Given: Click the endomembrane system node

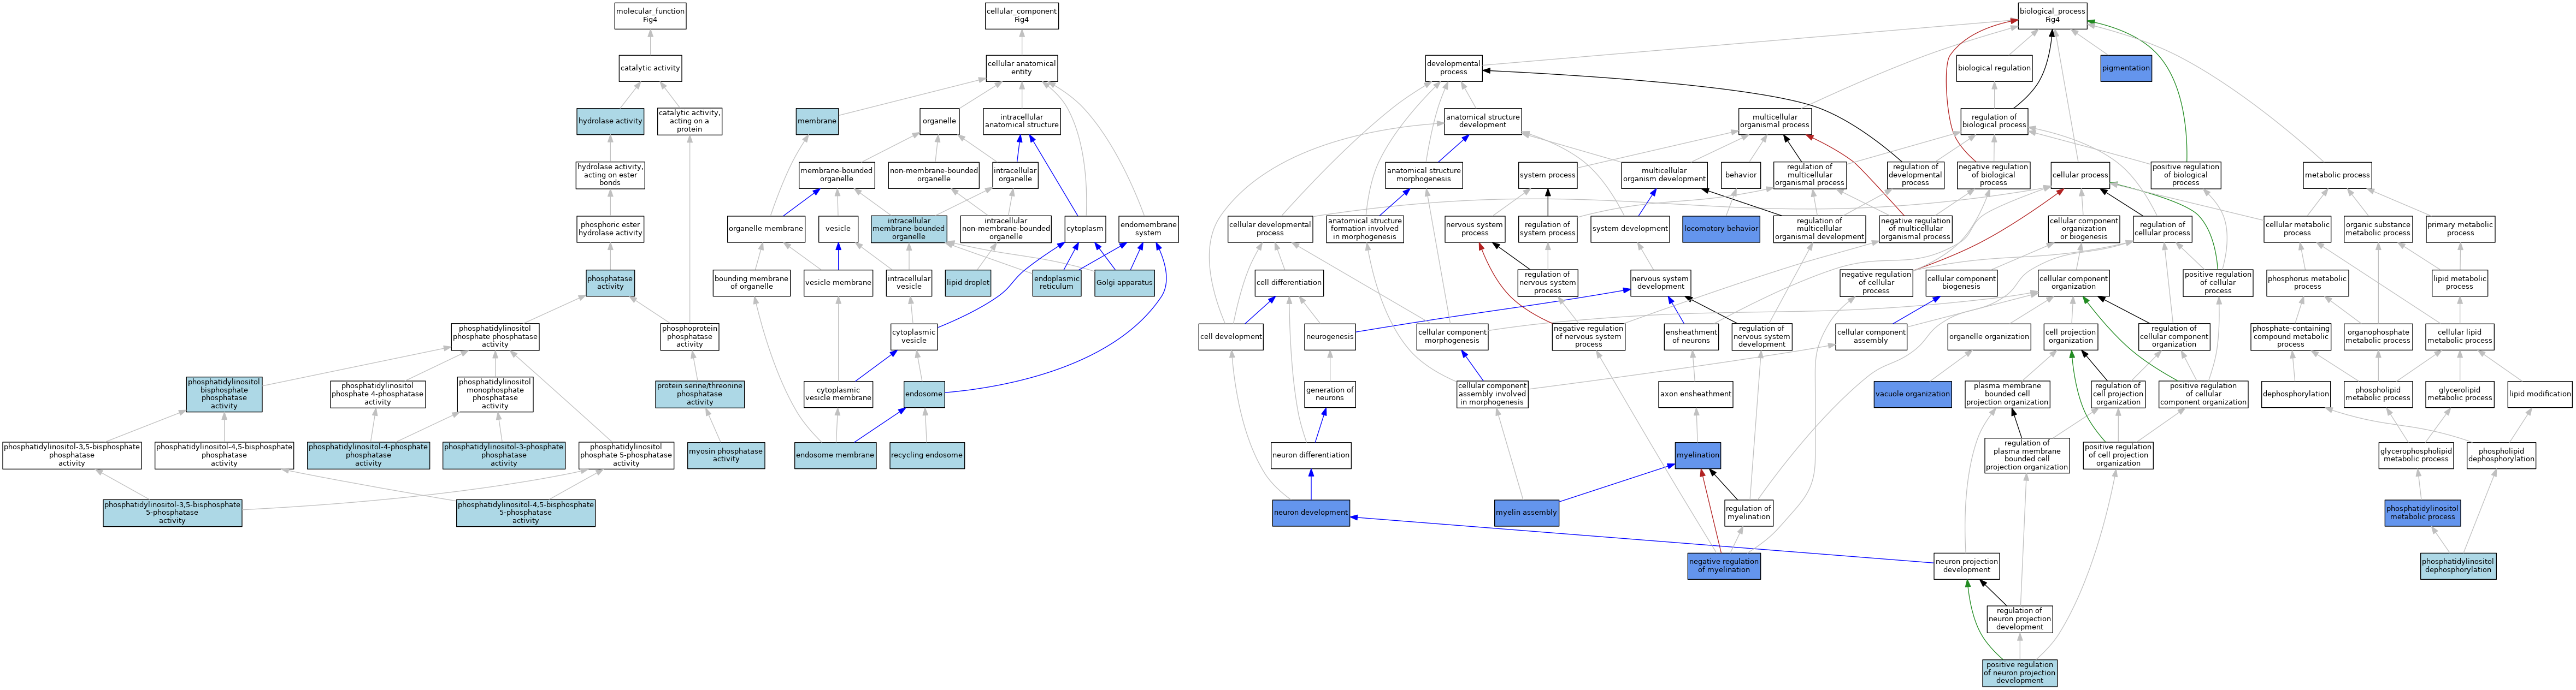Looking at the screenshot, I should click(1148, 229).
